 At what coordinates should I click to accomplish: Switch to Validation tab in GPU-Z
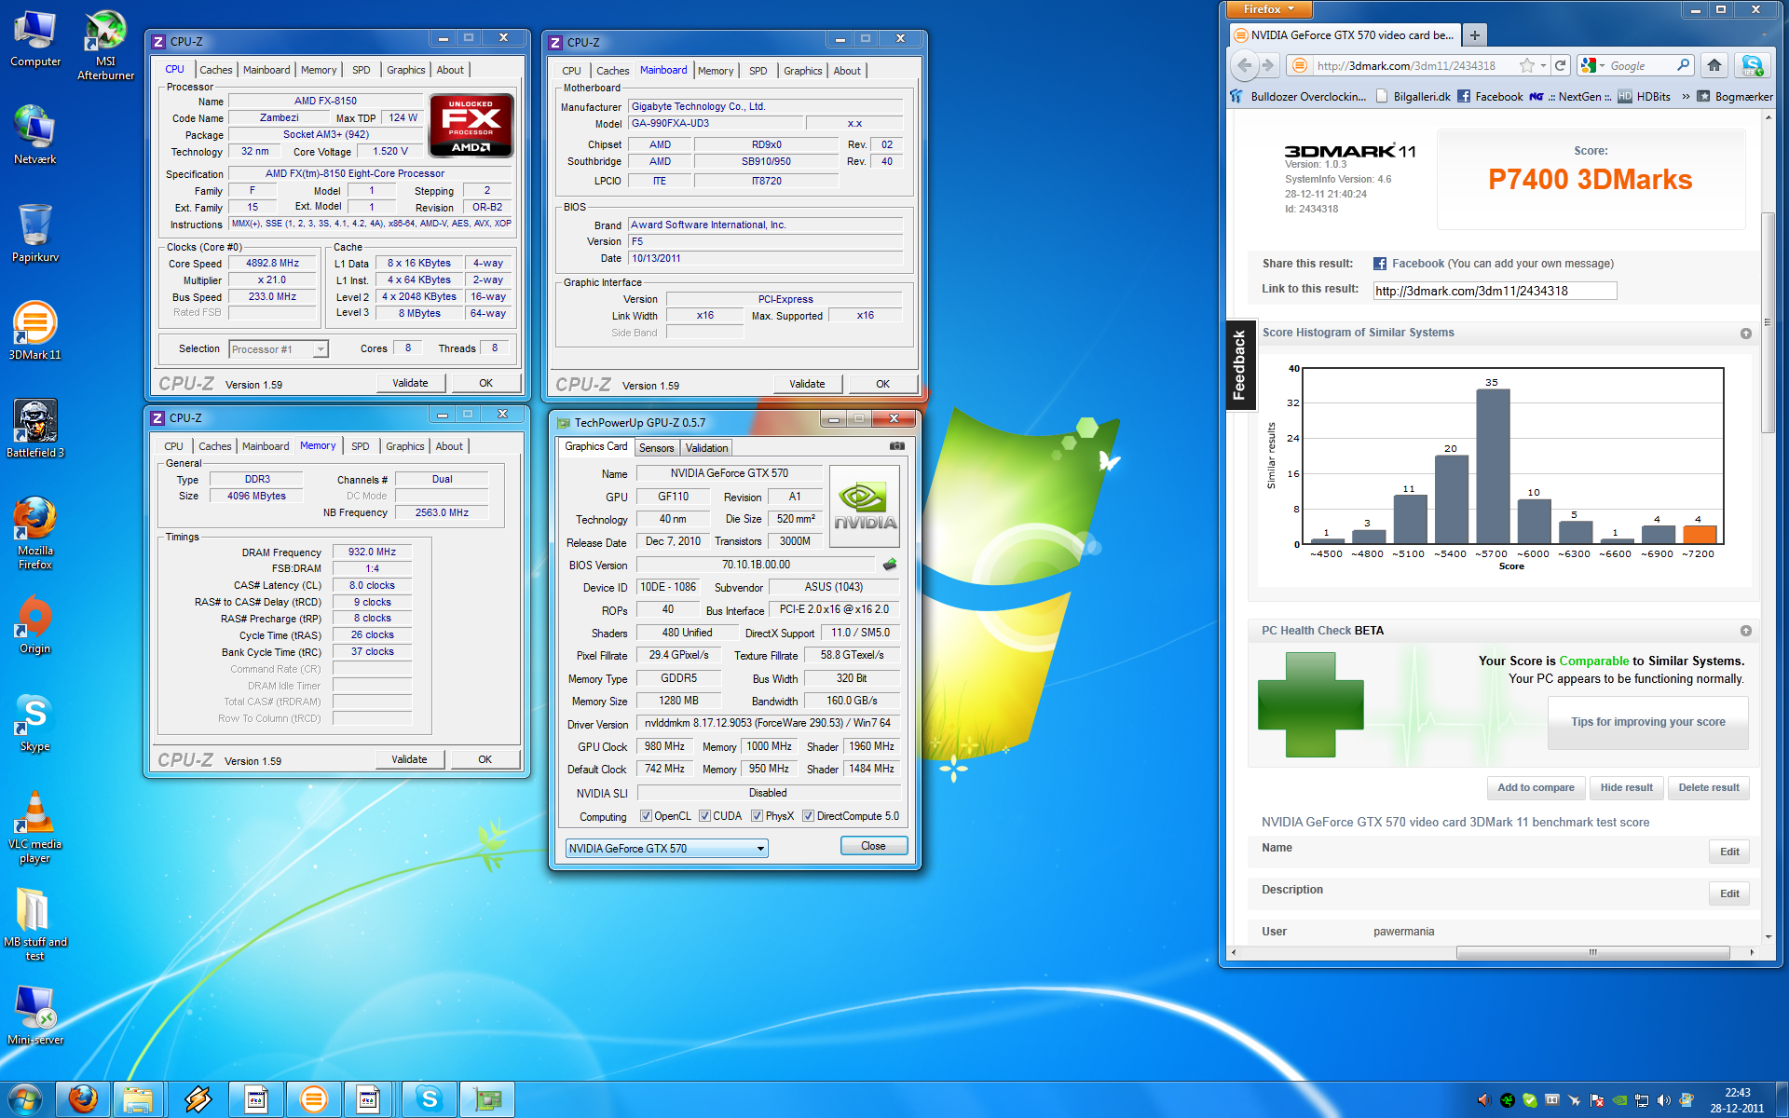pos(707,448)
